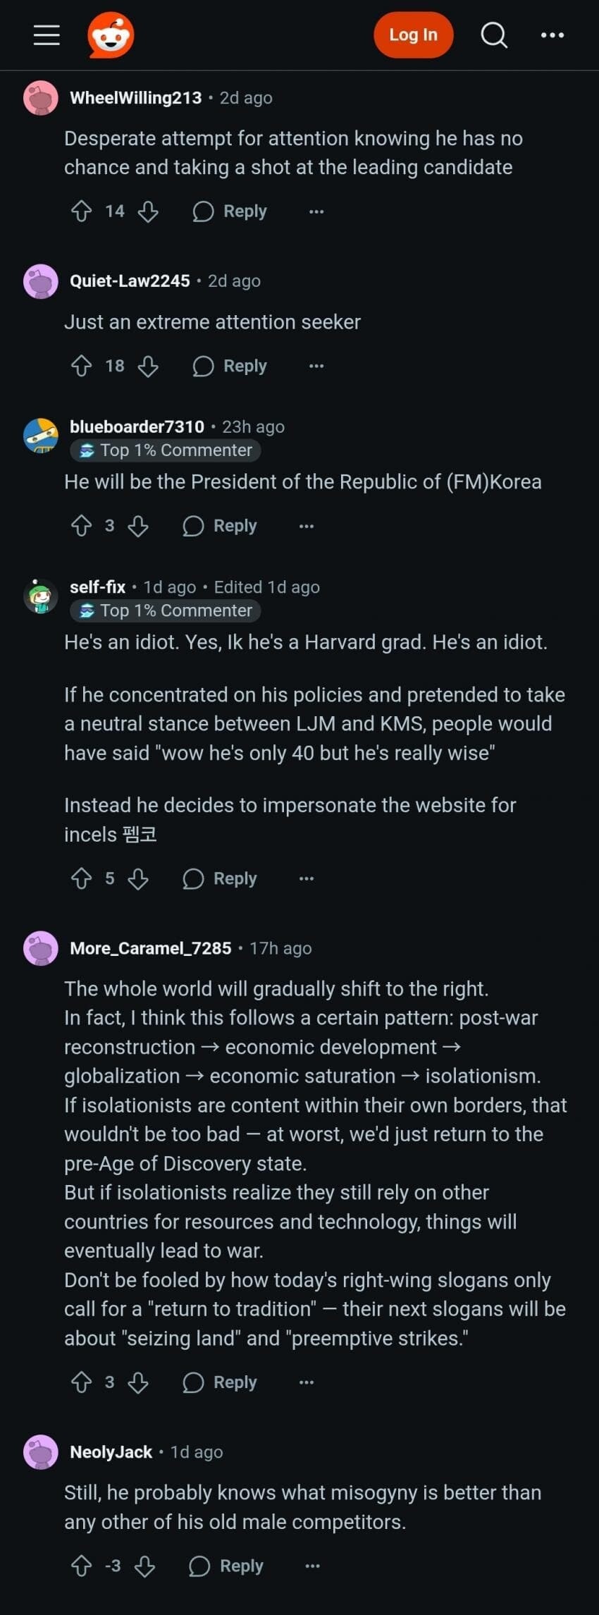Upvote NeolyJack's comment

(x=82, y=1566)
